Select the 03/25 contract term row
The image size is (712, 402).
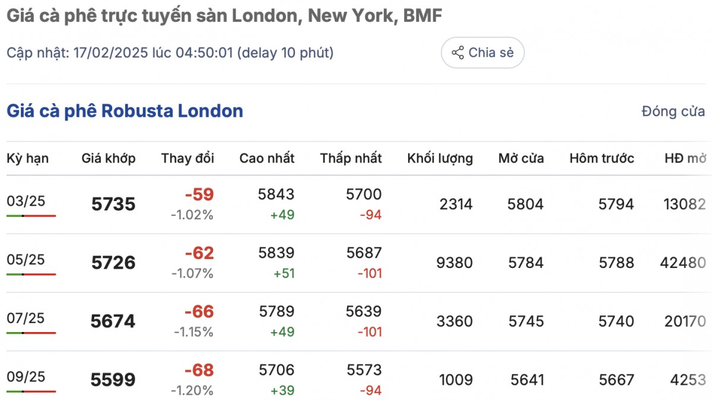[x=26, y=201]
